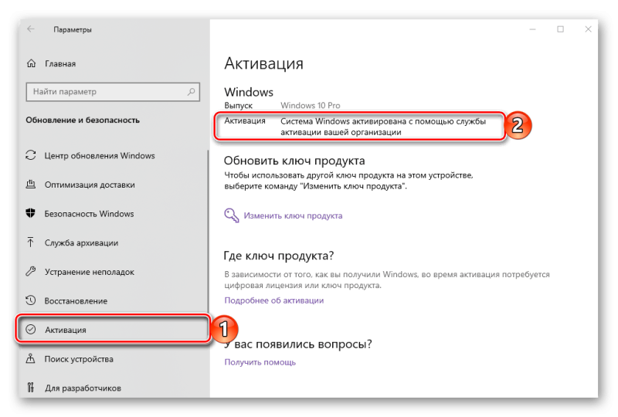
Task: Click the developers tools icon
Action: coord(31,388)
